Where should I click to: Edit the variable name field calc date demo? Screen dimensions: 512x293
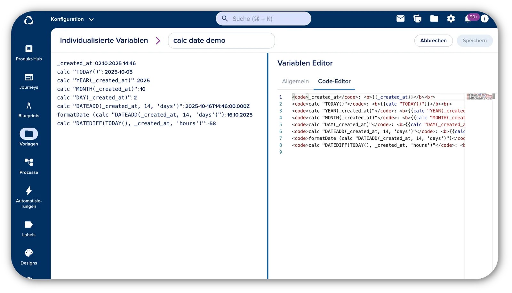221,41
